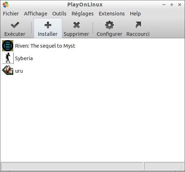Select the uru list entry text

pyautogui.click(x=19, y=71)
